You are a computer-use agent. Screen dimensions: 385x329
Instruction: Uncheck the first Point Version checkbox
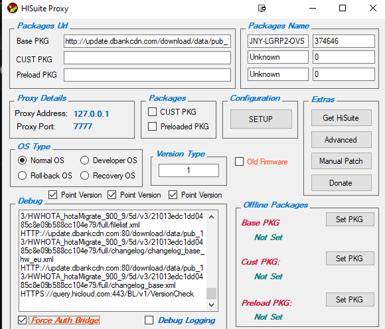click(x=53, y=195)
